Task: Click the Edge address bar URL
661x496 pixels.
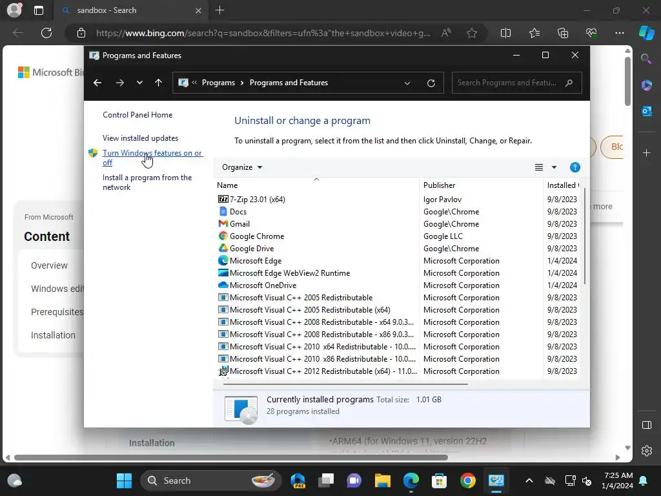Action: click(263, 33)
